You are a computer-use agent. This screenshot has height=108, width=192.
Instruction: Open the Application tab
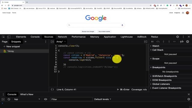(x=110, y=37)
